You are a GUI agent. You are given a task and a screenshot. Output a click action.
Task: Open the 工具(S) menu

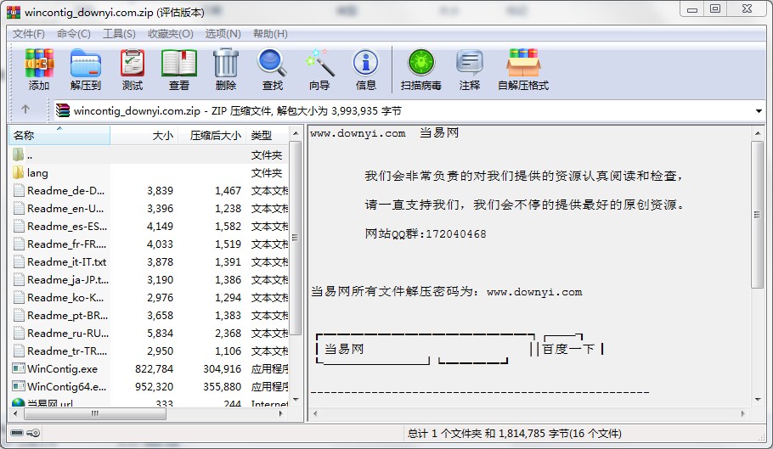pyautogui.click(x=119, y=34)
